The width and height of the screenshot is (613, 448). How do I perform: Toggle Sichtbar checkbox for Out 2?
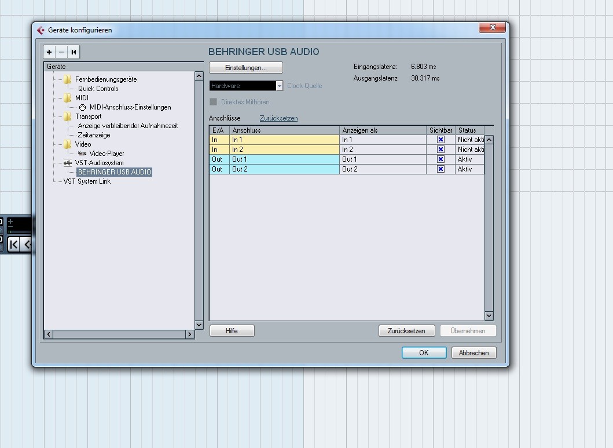441,169
